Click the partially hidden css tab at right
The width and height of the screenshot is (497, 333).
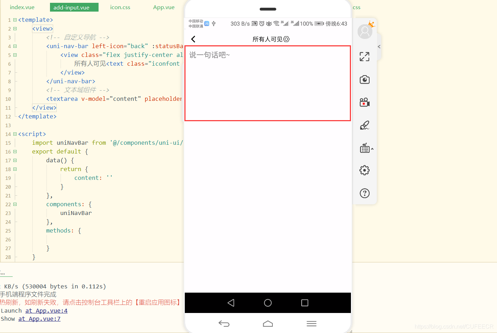click(357, 7)
